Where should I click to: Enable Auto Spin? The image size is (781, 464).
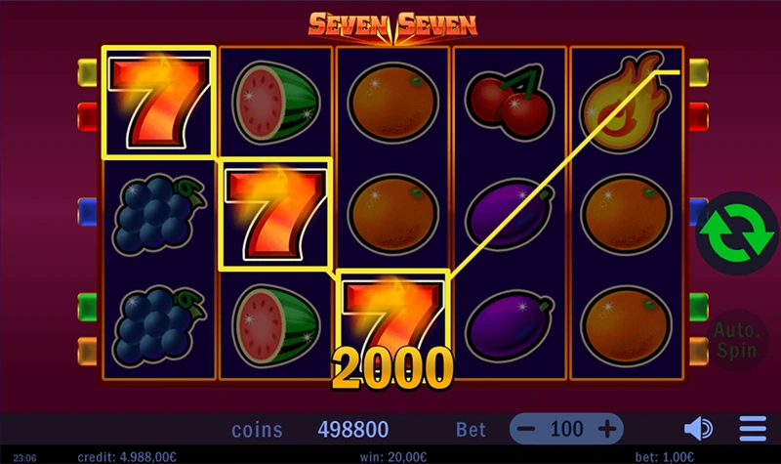click(x=737, y=340)
